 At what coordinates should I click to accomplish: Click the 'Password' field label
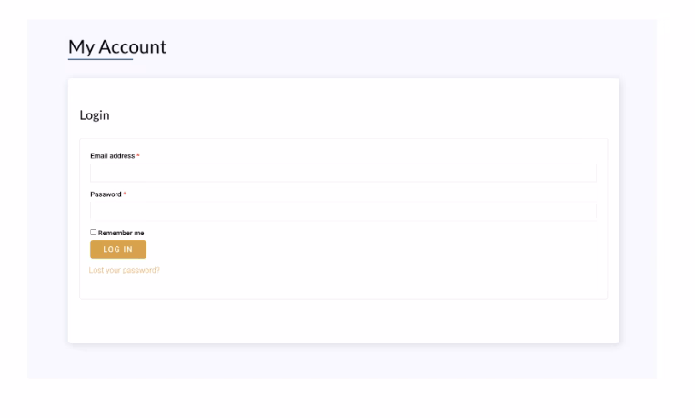[x=106, y=194]
